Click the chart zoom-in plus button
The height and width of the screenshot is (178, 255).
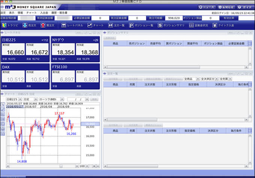[x=94, y=166]
